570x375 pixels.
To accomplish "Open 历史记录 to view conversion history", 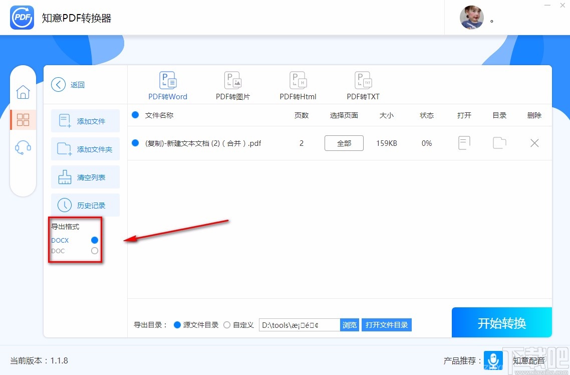I will coord(85,205).
